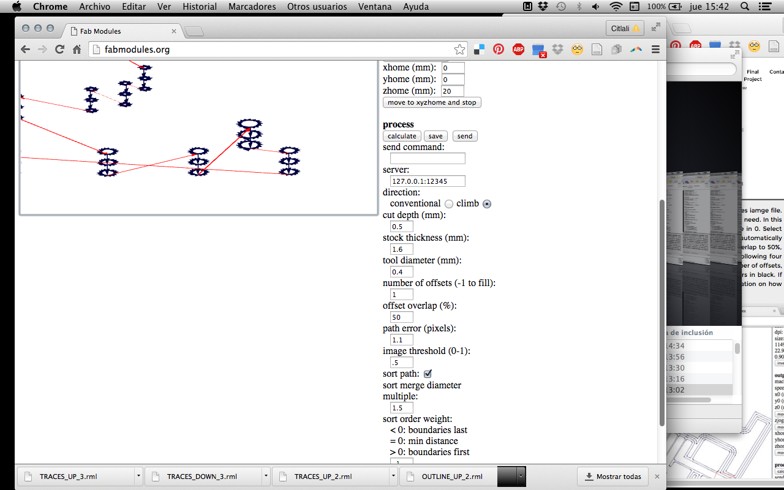The height and width of the screenshot is (490, 784).
Task: Open the Dropbox extension in Chrome toolbar
Action: 557,50
